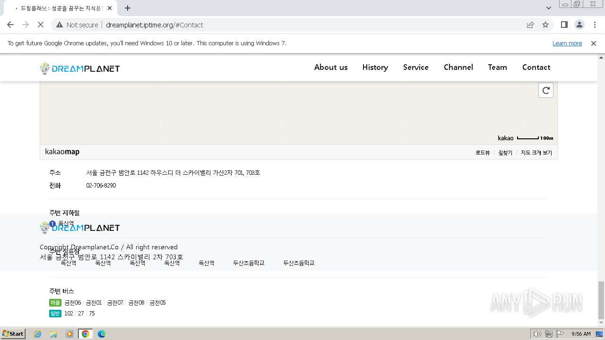
Task: Open Microsoft Edge from taskbar
Action: pyautogui.click(x=101, y=334)
